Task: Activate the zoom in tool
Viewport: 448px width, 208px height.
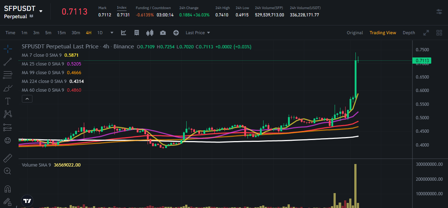Action: click(8, 171)
